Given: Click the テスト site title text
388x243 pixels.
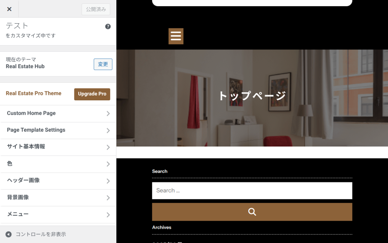Looking at the screenshot, I should (x=17, y=26).
